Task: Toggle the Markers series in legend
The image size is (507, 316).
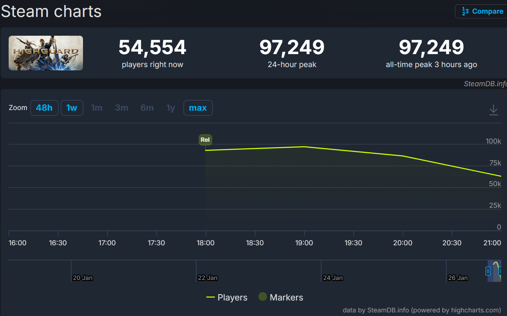Action: [281, 297]
